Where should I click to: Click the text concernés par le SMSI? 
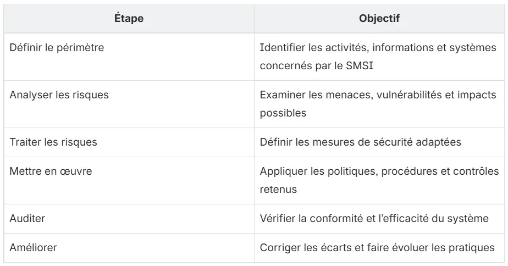[x=317, y=66]
